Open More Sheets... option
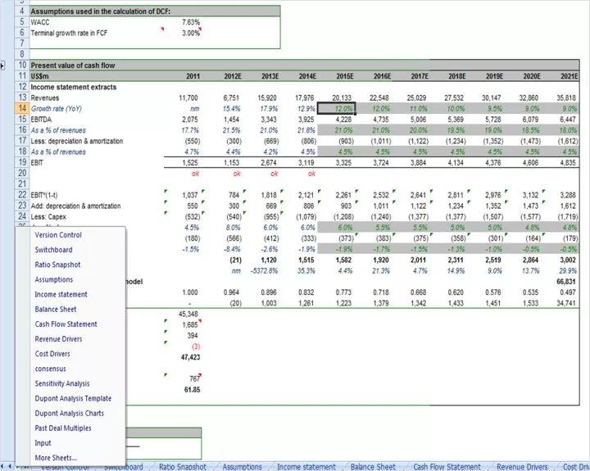590x471 pixels. (56, 458)
